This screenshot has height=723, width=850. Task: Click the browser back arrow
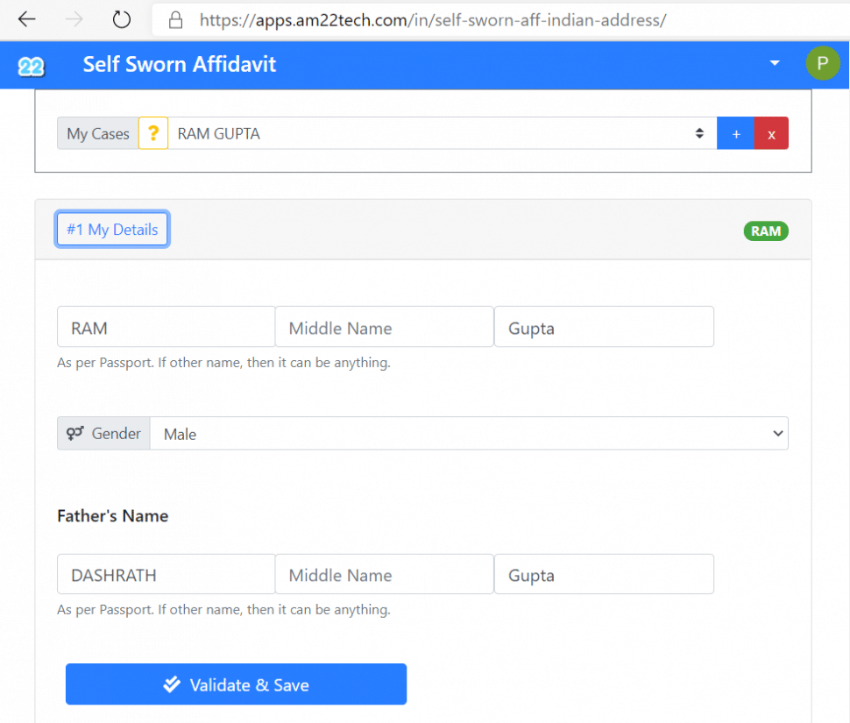coord(27,19)
